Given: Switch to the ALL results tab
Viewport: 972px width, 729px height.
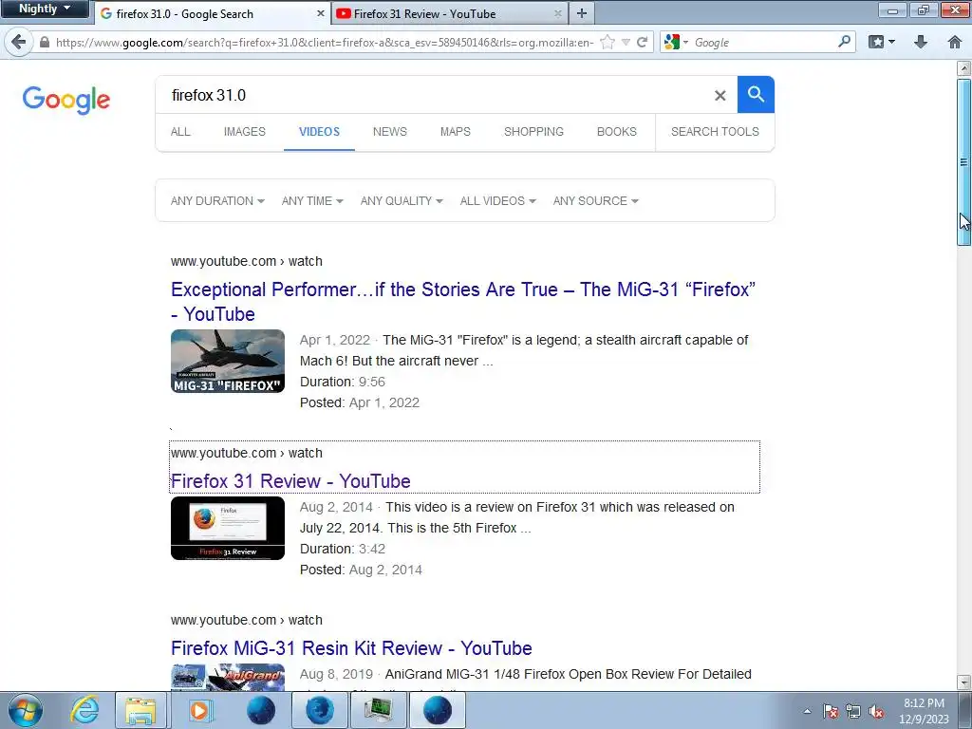Looking at the screenshot, I should 180,131.
